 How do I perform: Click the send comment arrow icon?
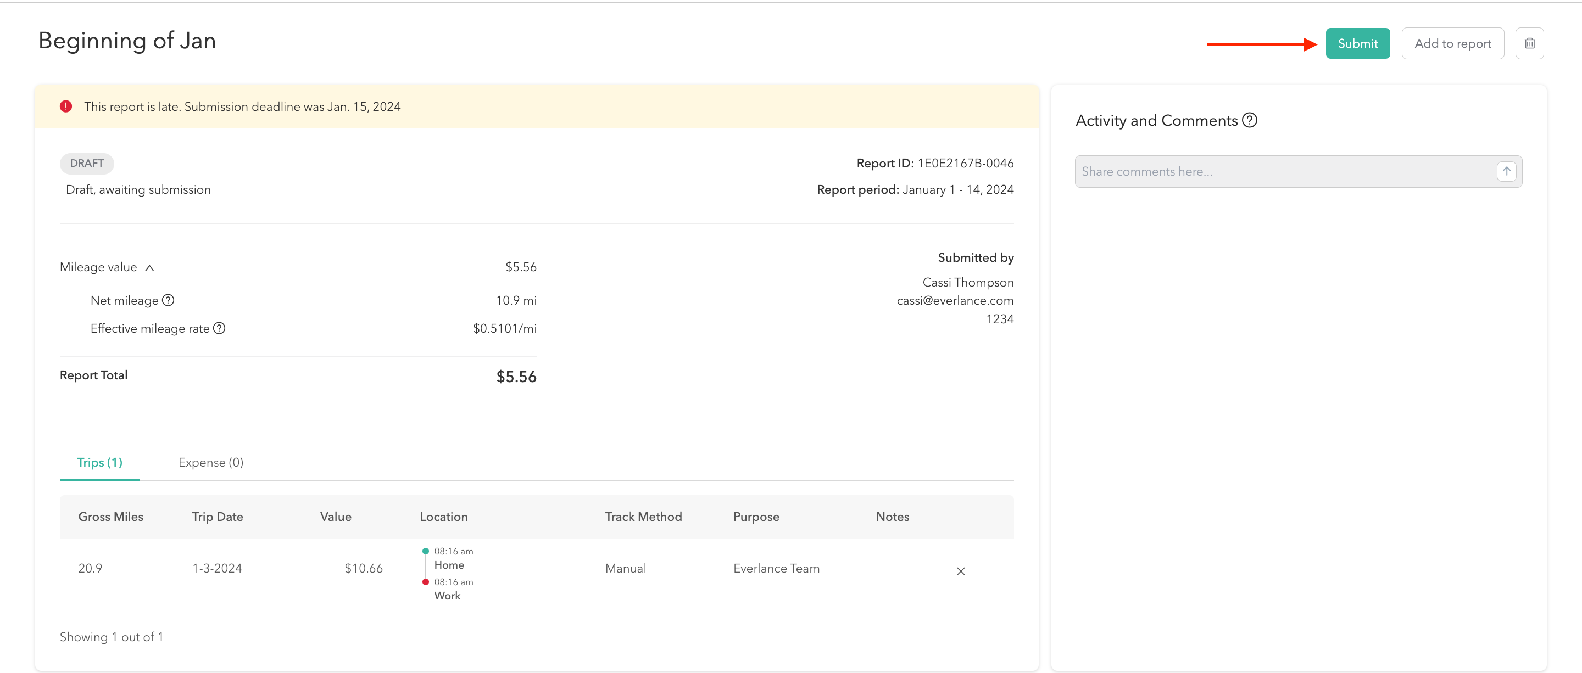(1506, 171)
